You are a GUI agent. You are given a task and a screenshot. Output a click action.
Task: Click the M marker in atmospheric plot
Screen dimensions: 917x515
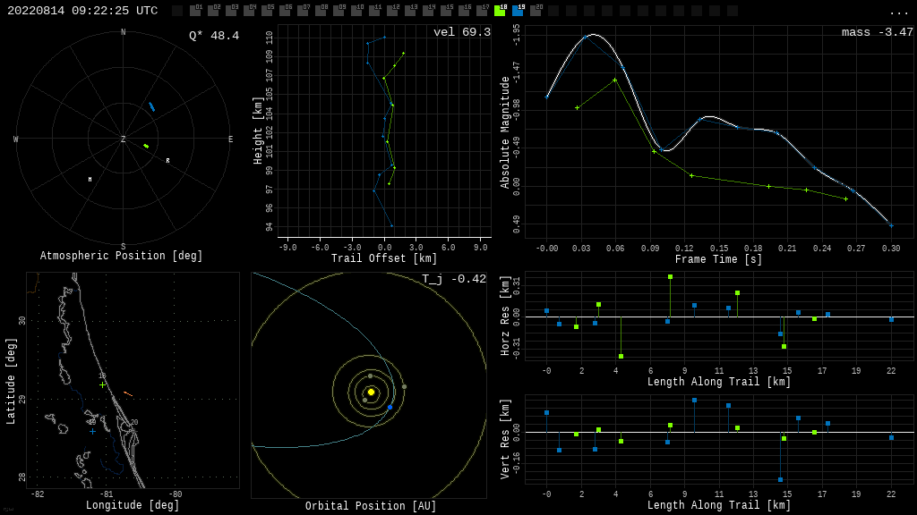tap(90, 180)
